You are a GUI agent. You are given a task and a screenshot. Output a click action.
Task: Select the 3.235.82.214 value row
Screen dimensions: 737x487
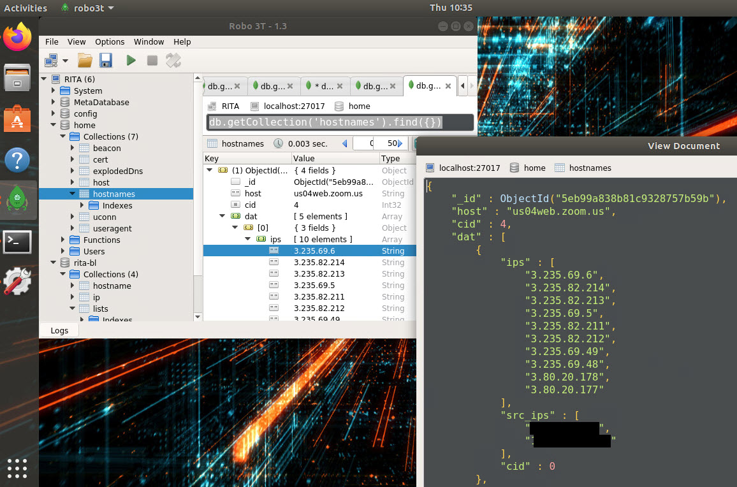tap(310, 262)
